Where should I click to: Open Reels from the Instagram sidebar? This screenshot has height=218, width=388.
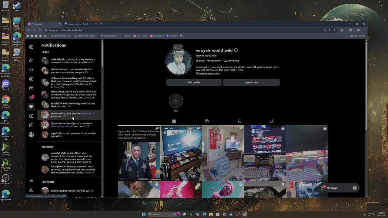(31, 88)
